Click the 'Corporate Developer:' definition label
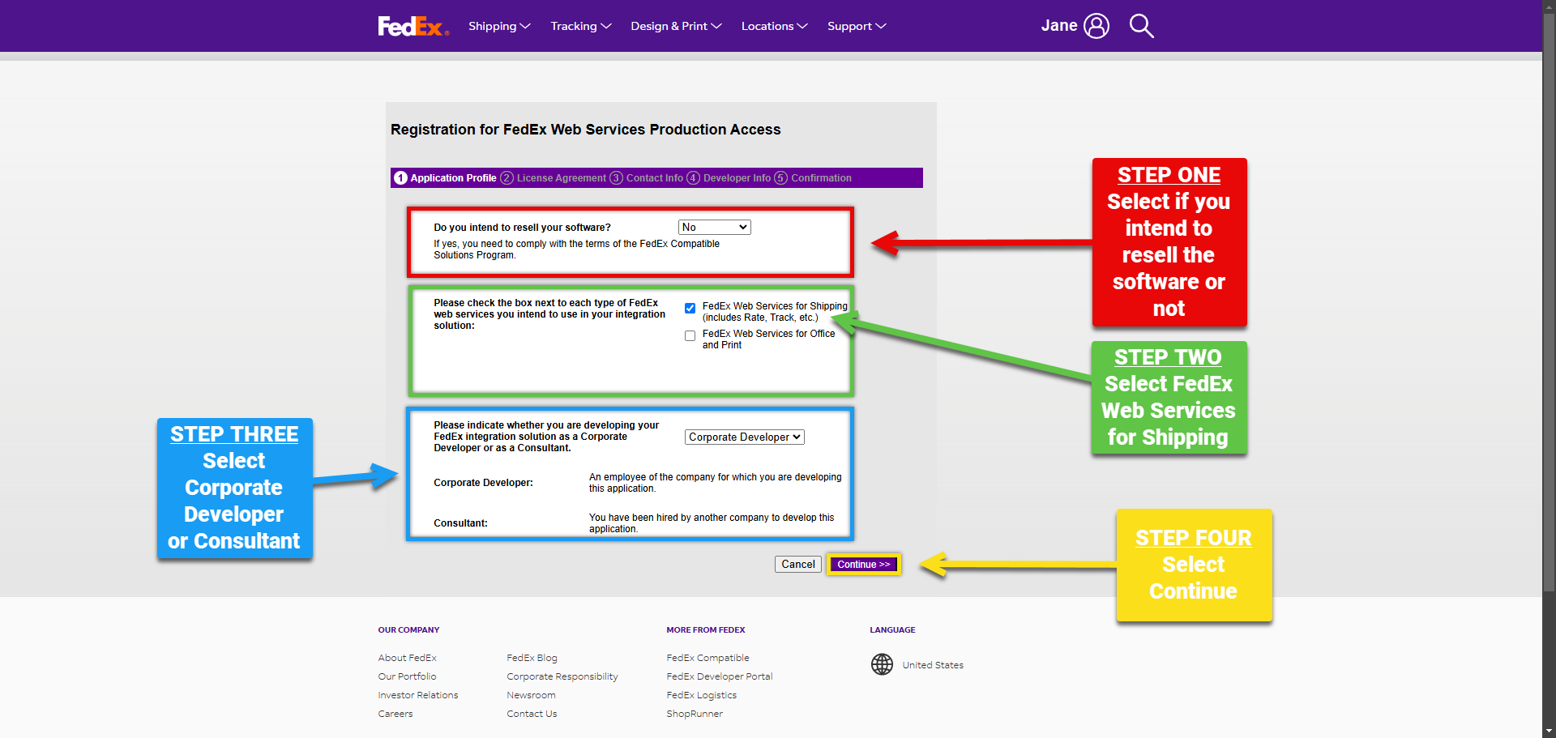1556x738 pixels. (x=483, y=483)
